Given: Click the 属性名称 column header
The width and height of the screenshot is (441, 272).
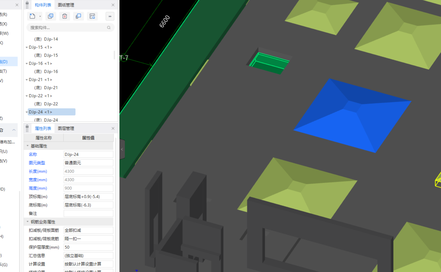Looking at the screenshot, I should coord(44,138).
